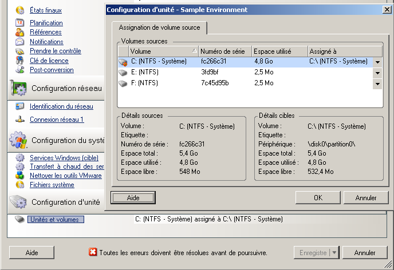Click the C: system volume disk icon

pos(123,62)
